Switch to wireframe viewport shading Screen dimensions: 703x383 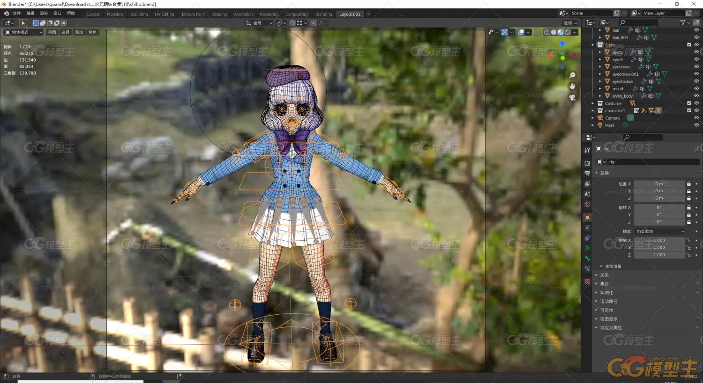[x=546, y=32]
